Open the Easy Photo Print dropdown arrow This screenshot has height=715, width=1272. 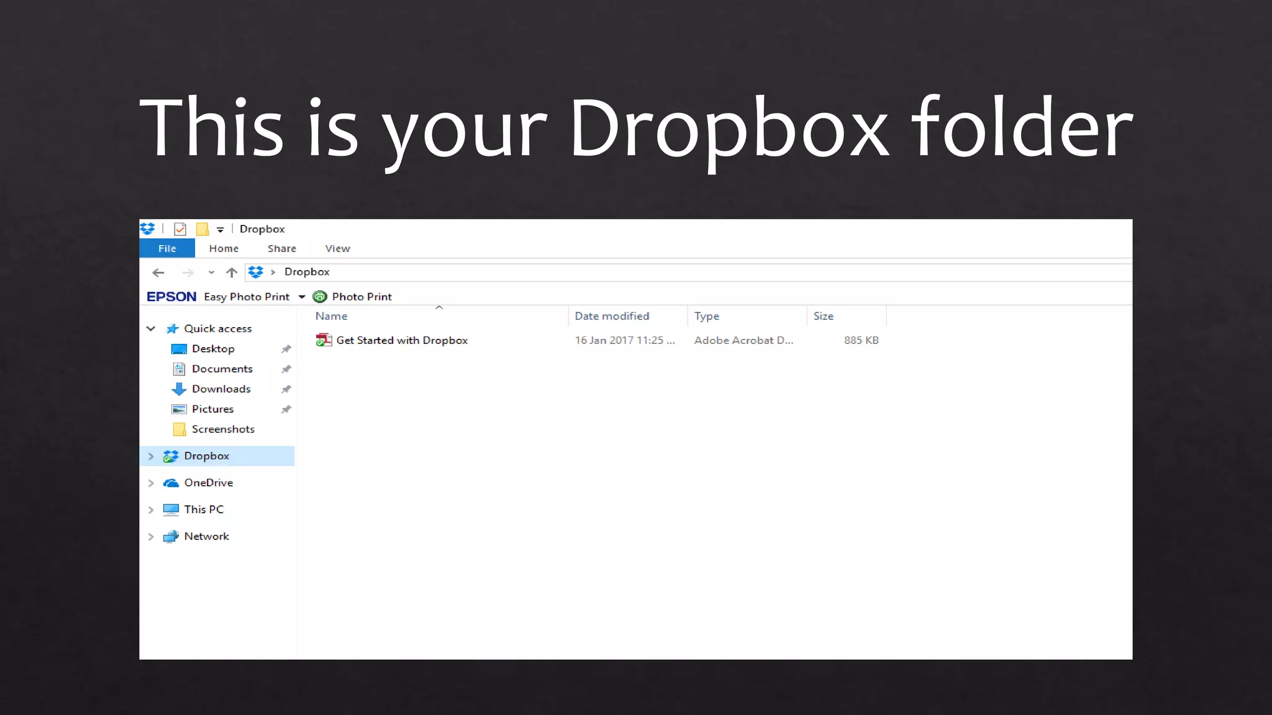point(302,297)
